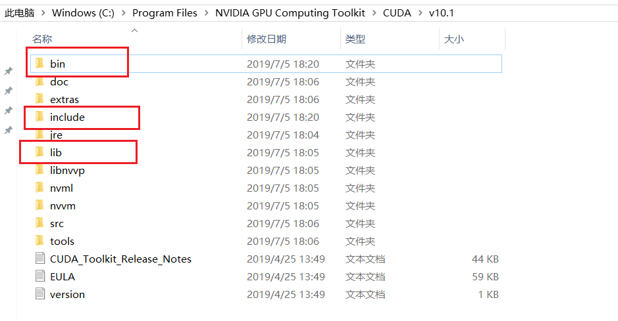Toggle sort arrow above the 名称 column
Viewport: 618px width, 321px height.
pos(134,30)
